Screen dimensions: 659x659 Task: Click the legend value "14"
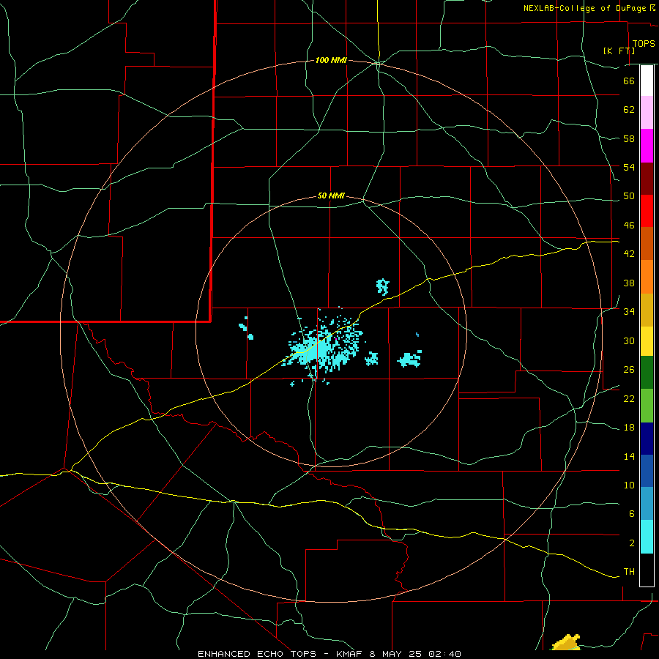629,456
